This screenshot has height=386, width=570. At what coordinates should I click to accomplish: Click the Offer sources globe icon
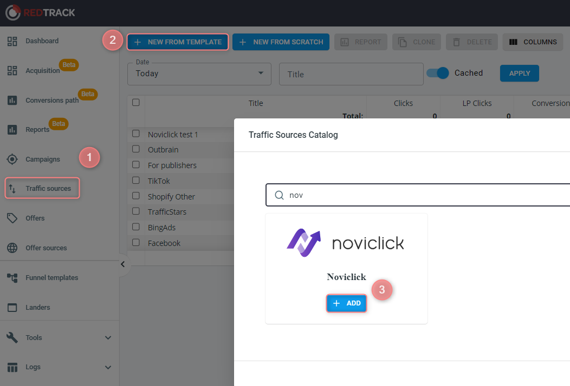[x=12, y=248]
